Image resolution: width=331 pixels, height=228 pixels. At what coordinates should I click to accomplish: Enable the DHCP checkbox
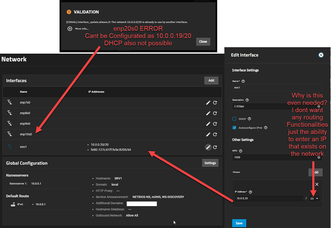234,119
